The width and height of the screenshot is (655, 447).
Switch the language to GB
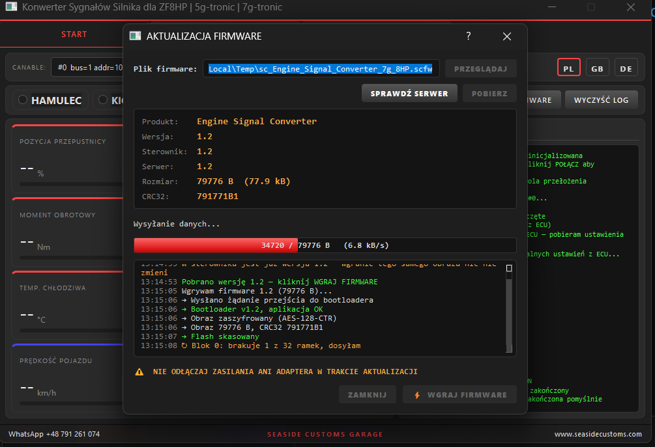[x=598, y=68]
